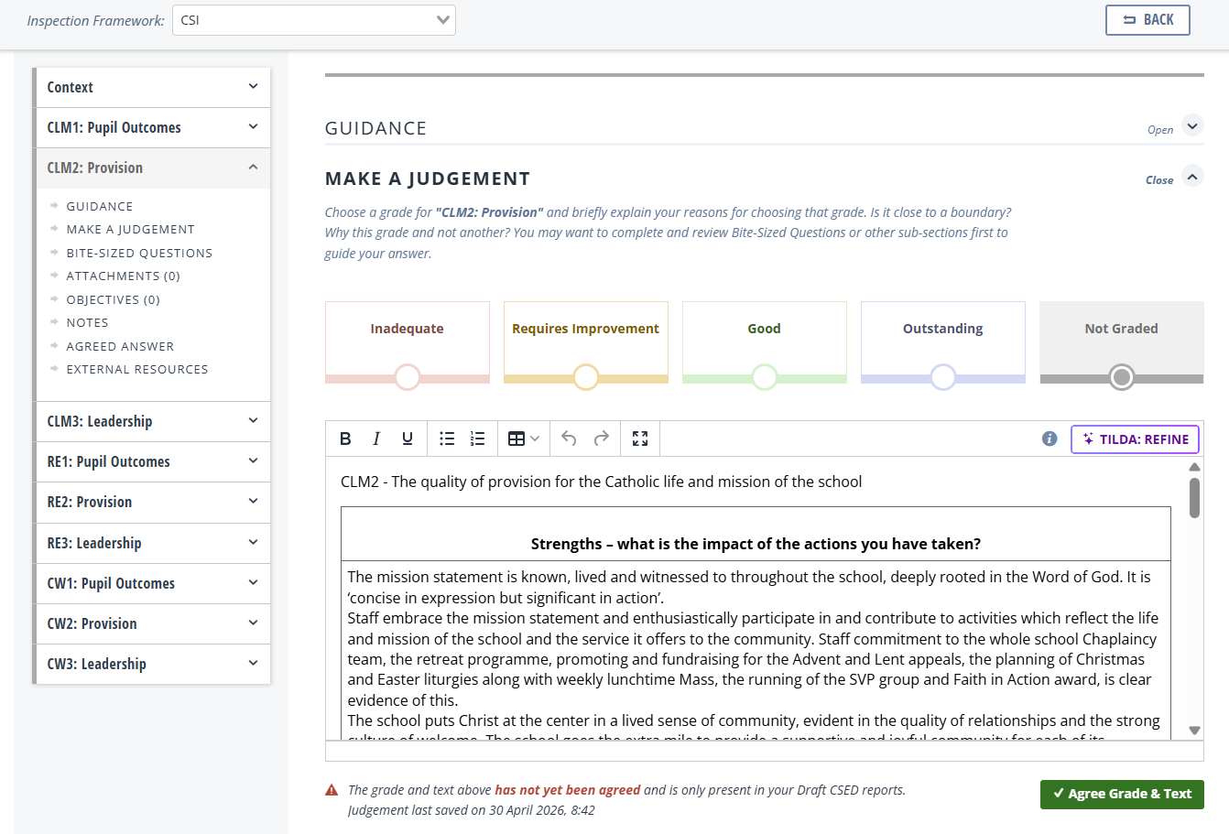The width and height of the screenshot is (1229, 834).
Task: Insert a numbered list
Action: [477, 439]
